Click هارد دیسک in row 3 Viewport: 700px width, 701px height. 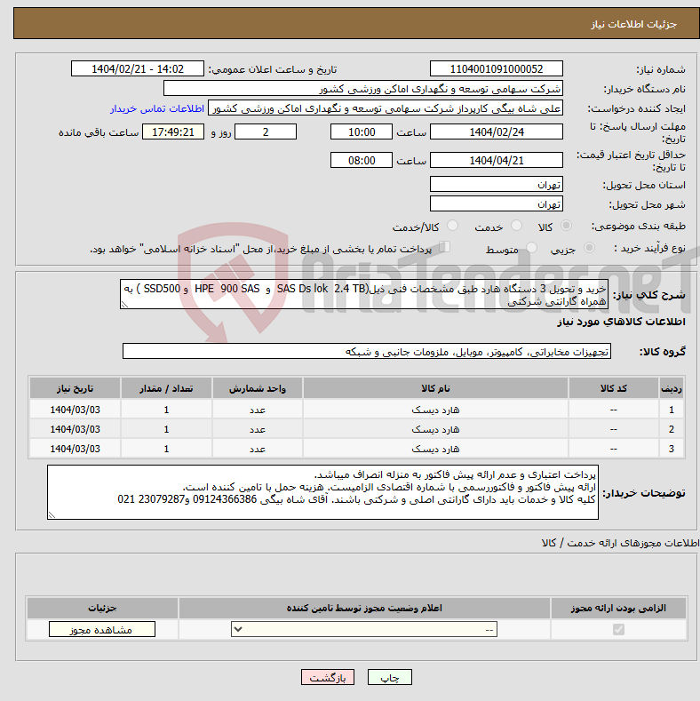pos(435,449)
